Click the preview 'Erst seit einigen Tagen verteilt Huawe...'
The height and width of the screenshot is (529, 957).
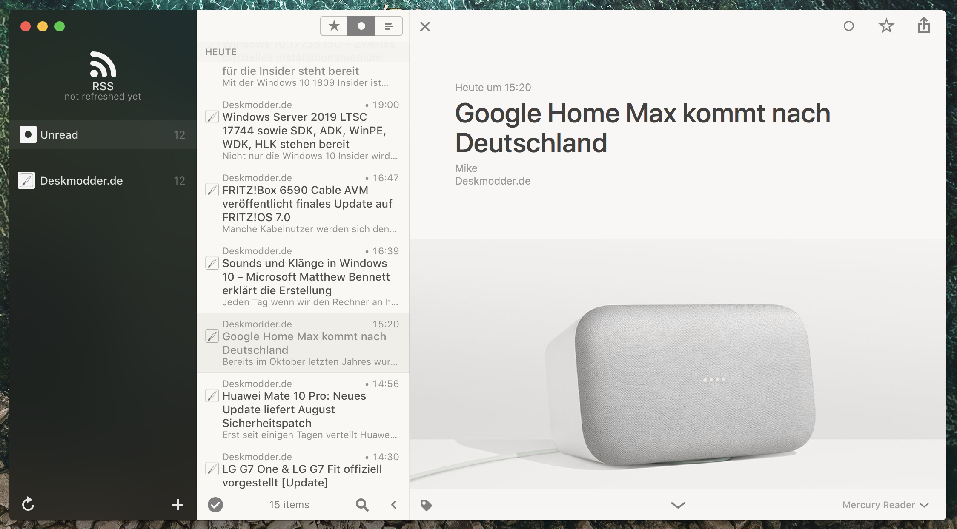coord(309,435)
